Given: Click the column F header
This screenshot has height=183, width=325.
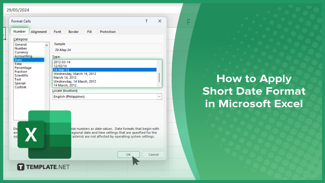Looking at the screenshot, I should [x=189, y=22].
